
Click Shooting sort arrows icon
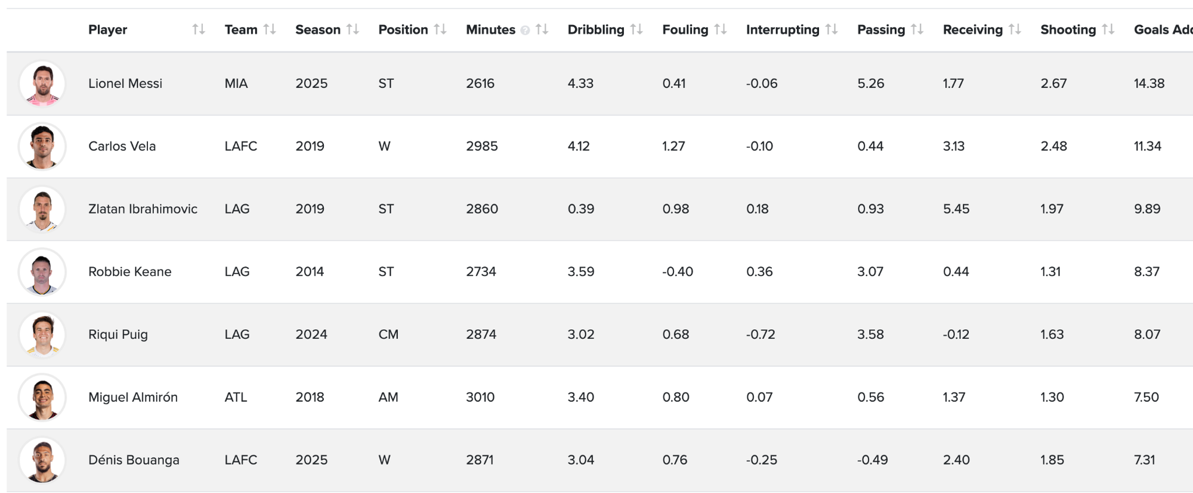click(x=1108, y=29)
